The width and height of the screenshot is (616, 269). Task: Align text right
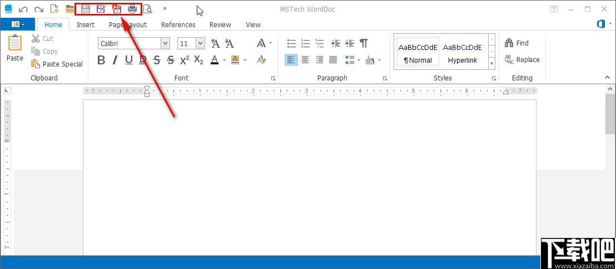(x=319, y=60)
